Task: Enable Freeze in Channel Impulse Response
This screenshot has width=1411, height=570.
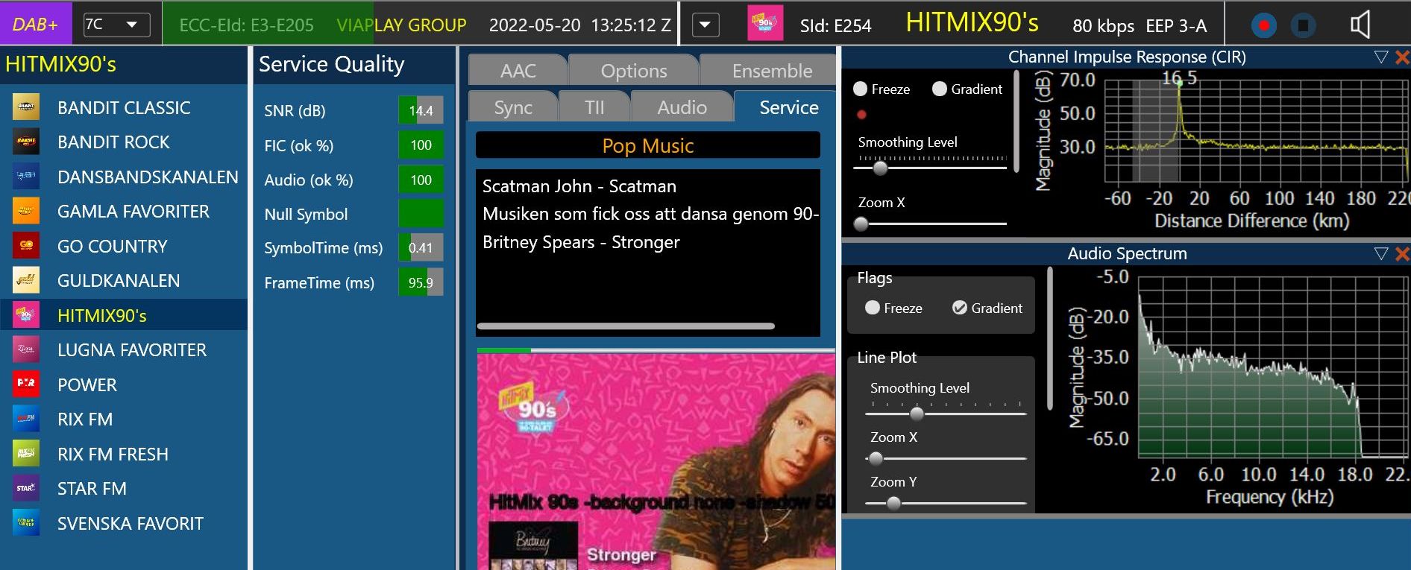Action: pos(861,89)
